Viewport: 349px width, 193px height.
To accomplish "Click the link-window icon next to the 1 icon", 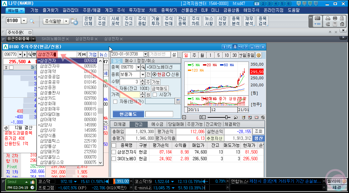I will click(x=229, y=47).
